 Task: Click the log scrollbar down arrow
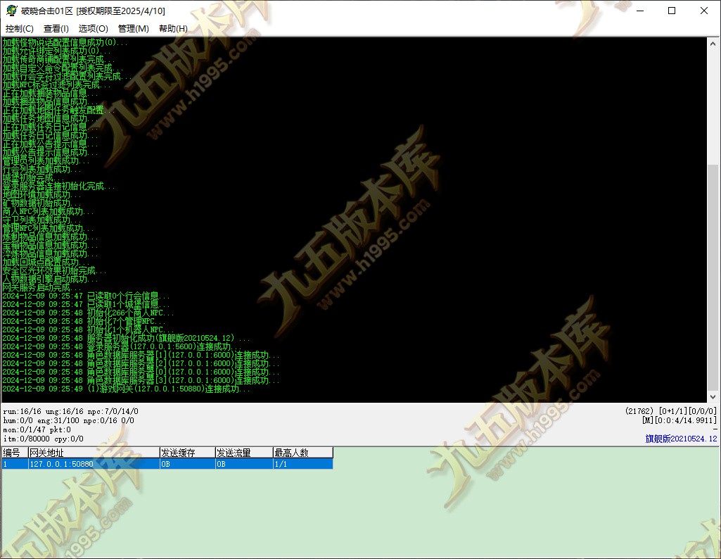click(713, 396)
